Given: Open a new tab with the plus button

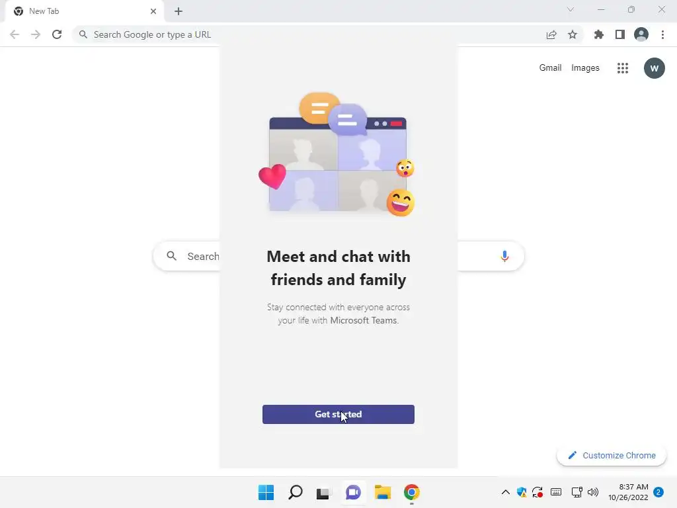Looking at the screenshot, I should tap(179, 11).
